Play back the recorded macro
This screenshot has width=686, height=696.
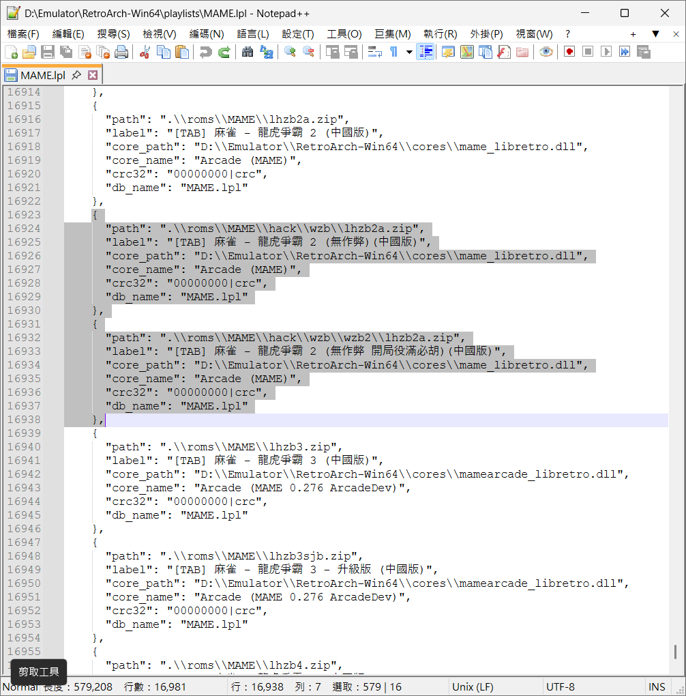click(606, 52)
